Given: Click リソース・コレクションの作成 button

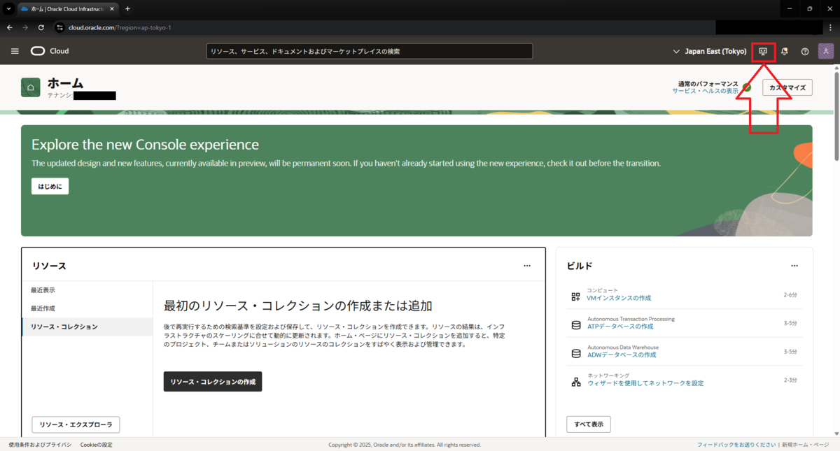Looking at the screenshot, I should pos(213,382).
